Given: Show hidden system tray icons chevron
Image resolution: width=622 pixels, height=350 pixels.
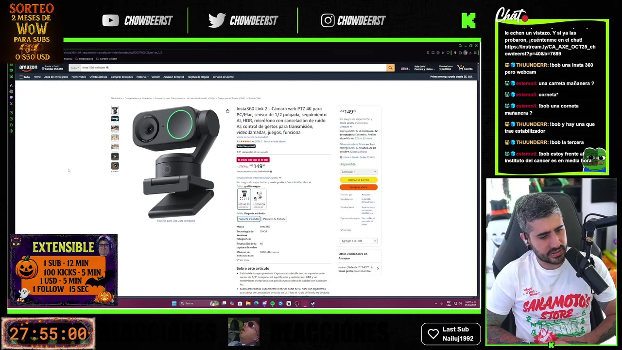Looking at the screenshot, I should [435, 303].
